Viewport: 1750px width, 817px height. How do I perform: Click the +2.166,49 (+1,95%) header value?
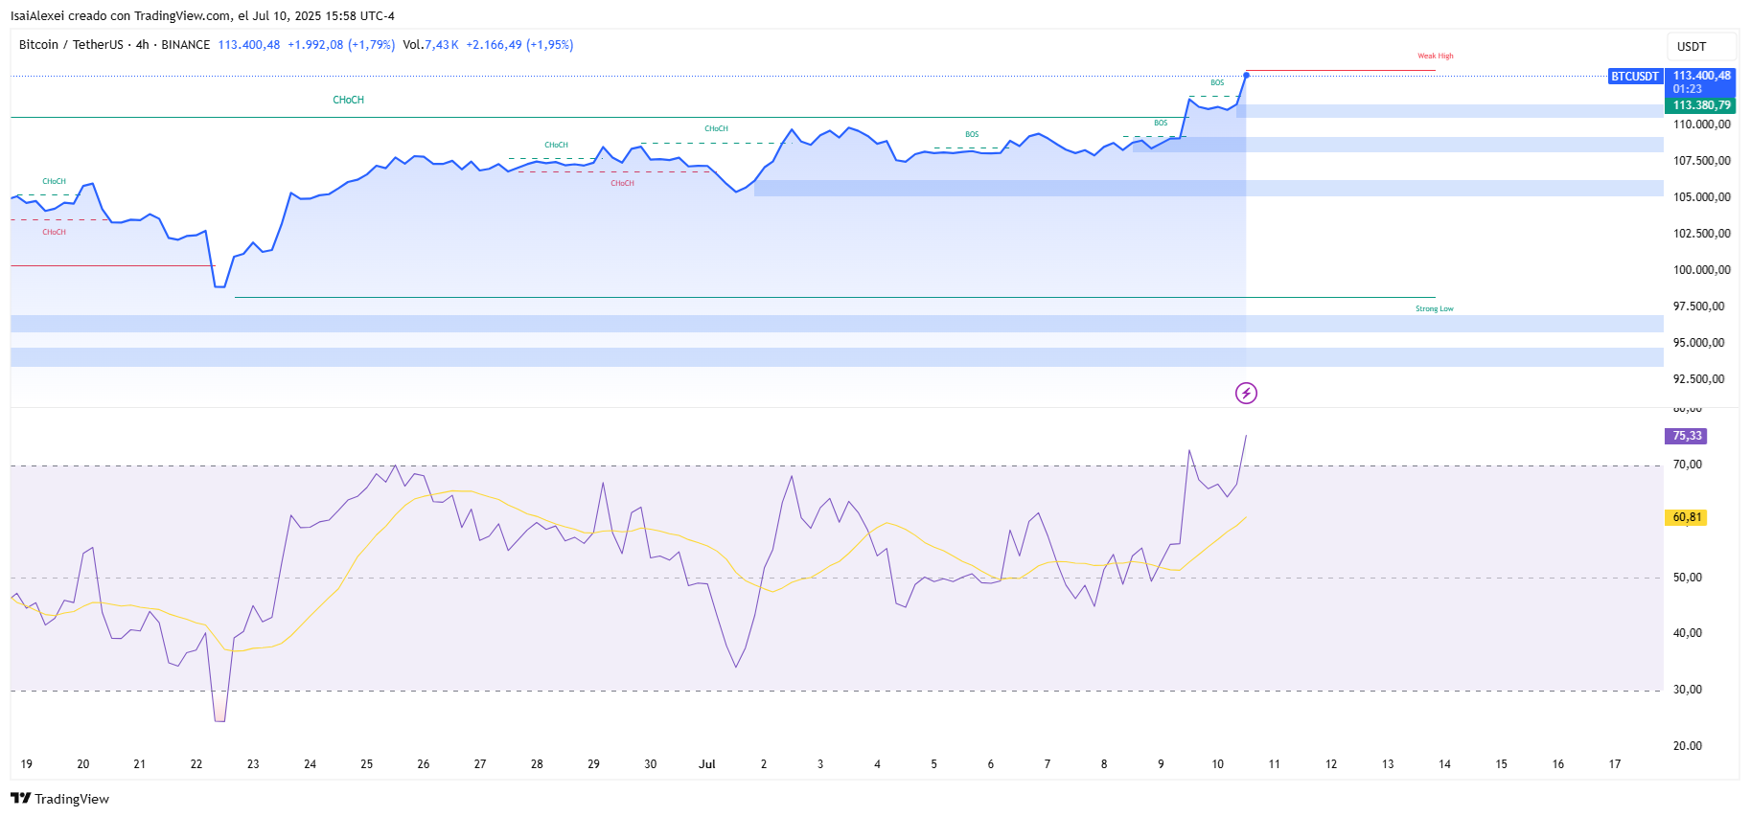click(519, 45)
